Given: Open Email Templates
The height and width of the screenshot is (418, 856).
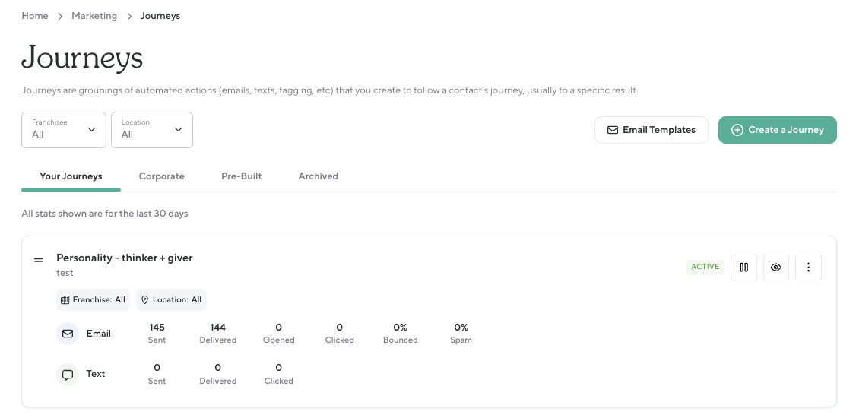Looking at the screenshot, I should point(651,130).
